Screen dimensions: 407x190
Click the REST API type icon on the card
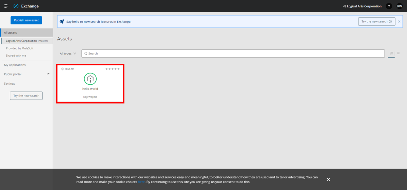pyautogui.click(x=62, y=69)
